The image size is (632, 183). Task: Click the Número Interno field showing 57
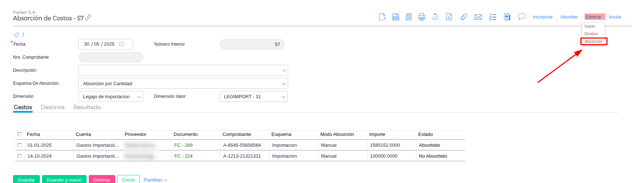(x=252, y=44)
